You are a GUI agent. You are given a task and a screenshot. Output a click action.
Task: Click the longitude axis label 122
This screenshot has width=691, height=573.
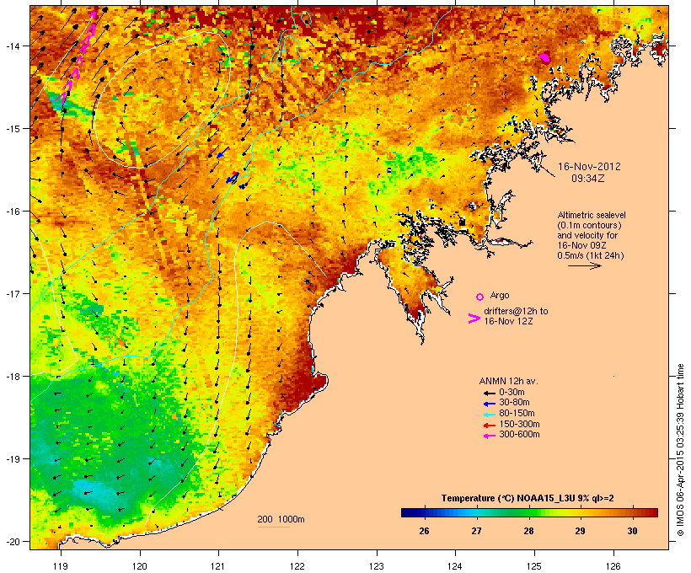297,566
